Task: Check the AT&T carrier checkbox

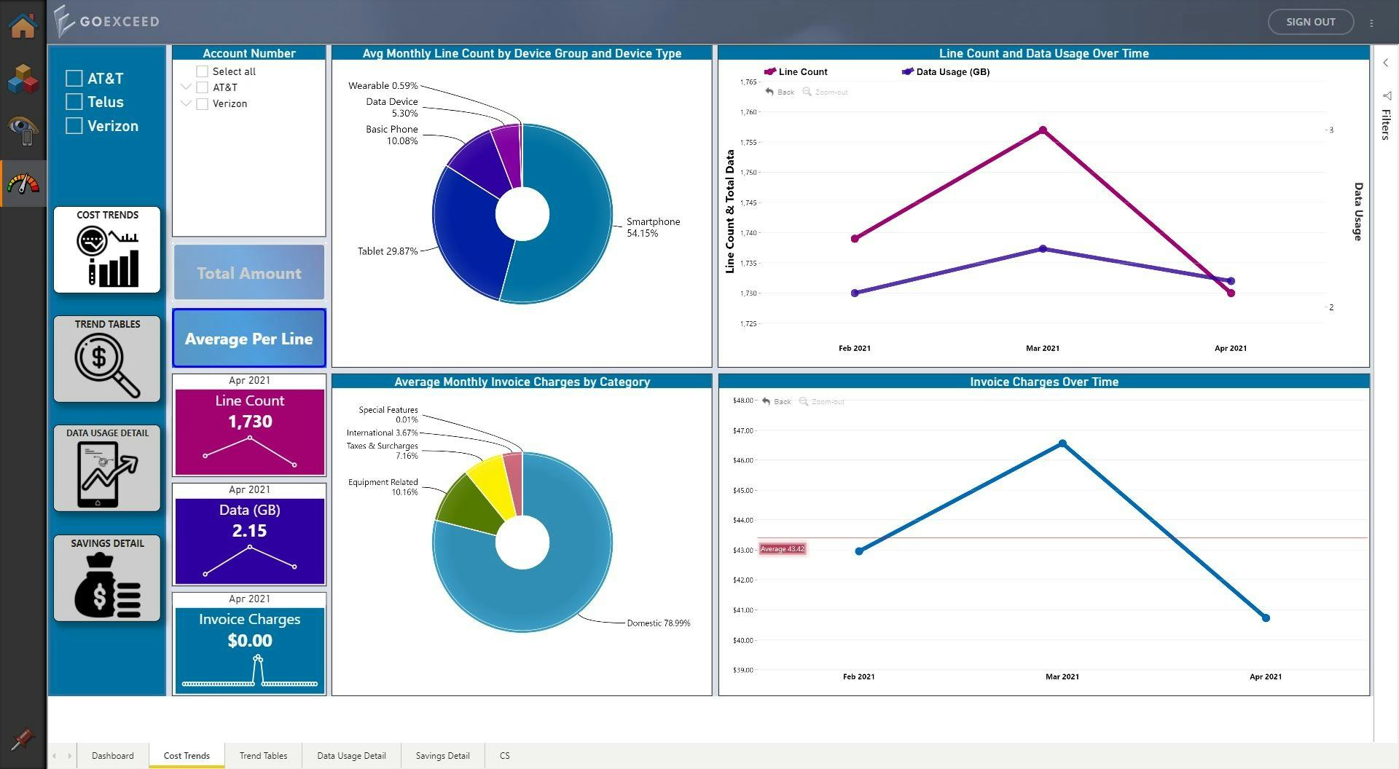Action: click(74, 77)
